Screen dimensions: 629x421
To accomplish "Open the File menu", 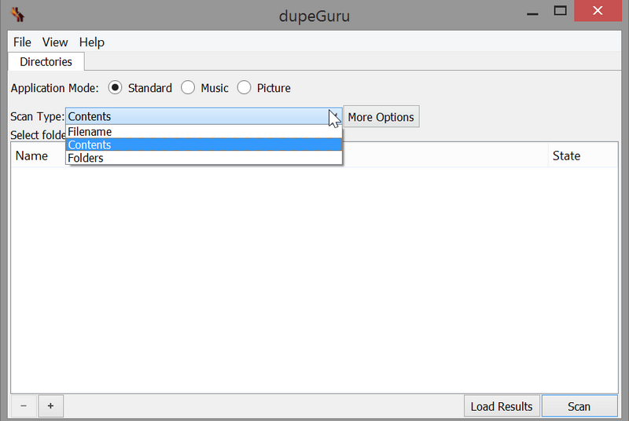I will coord(22,42).
